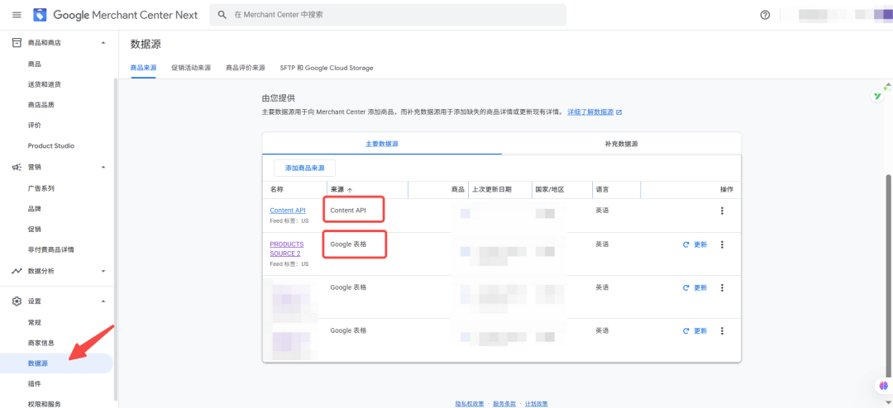Open 隐私权政策 footer link
This screenshot has height=408, width=893.
point(470,403)
